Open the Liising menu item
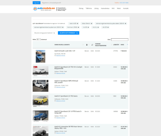The width and height of the screenshot is (161, 136). pyautogui.click(x=96, y=8)
